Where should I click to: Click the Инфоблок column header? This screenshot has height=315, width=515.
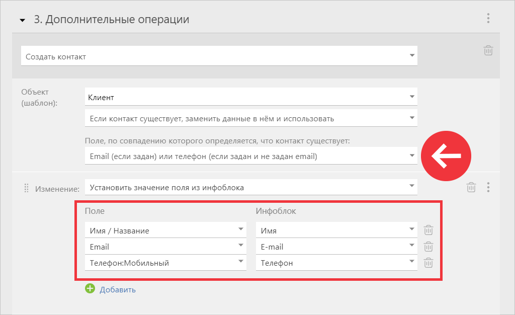pyautogui.click(x=276, y=211)
